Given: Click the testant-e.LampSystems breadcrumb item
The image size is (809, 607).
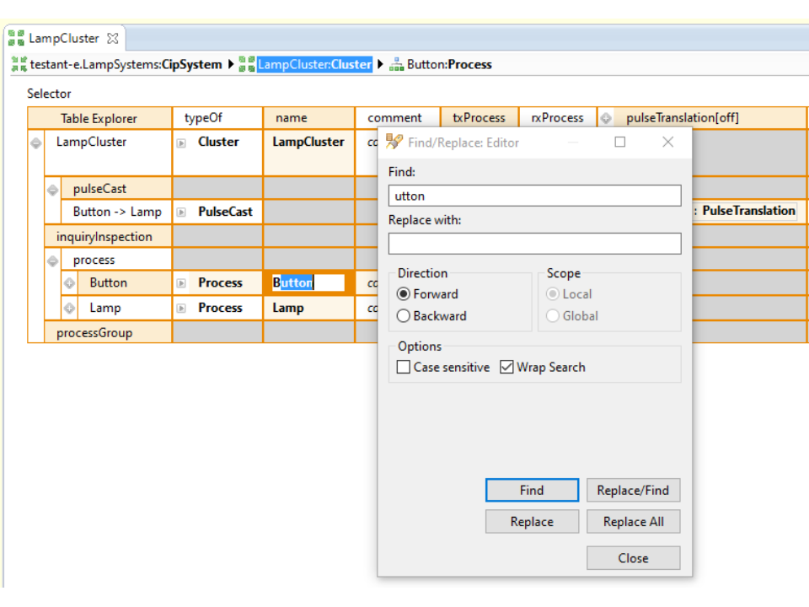Looking at the screenshot, I should (95, 64).
